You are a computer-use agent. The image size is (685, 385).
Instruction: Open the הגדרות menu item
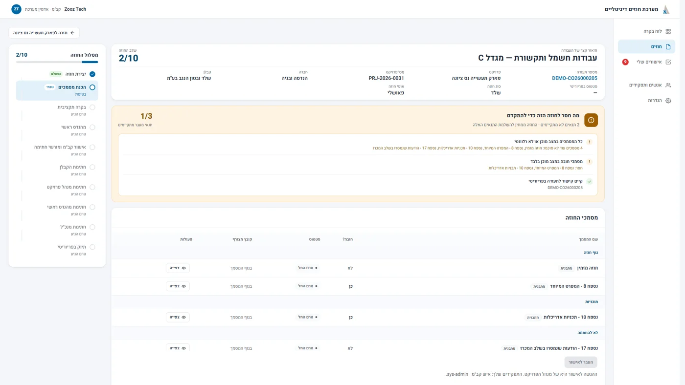click(646, 101)
